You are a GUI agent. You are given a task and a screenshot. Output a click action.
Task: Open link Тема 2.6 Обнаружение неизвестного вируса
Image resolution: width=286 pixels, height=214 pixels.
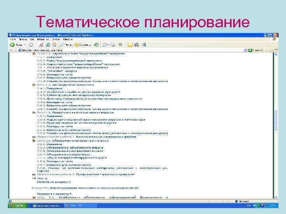coord(73,141)
